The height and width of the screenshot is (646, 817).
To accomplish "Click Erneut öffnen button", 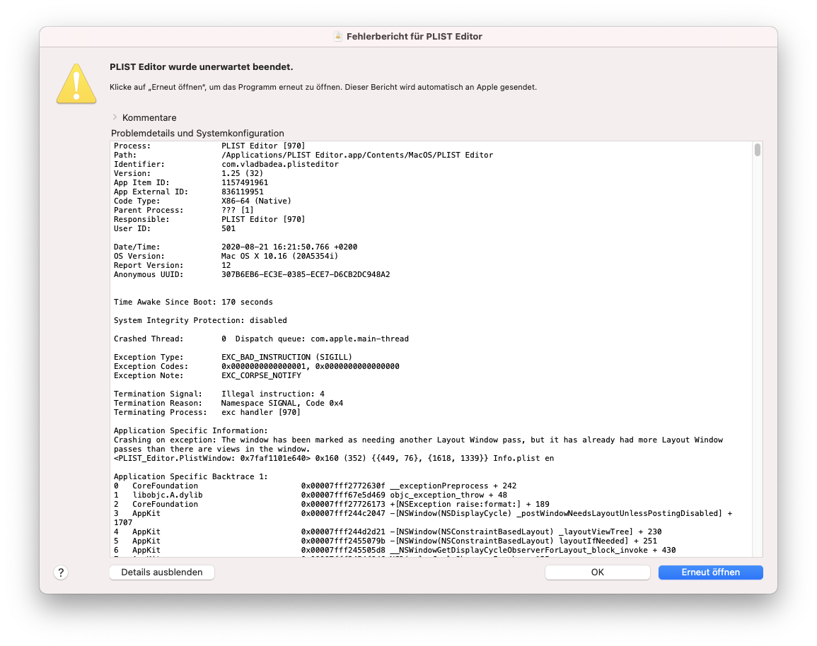I will click(x=711, y=572).
